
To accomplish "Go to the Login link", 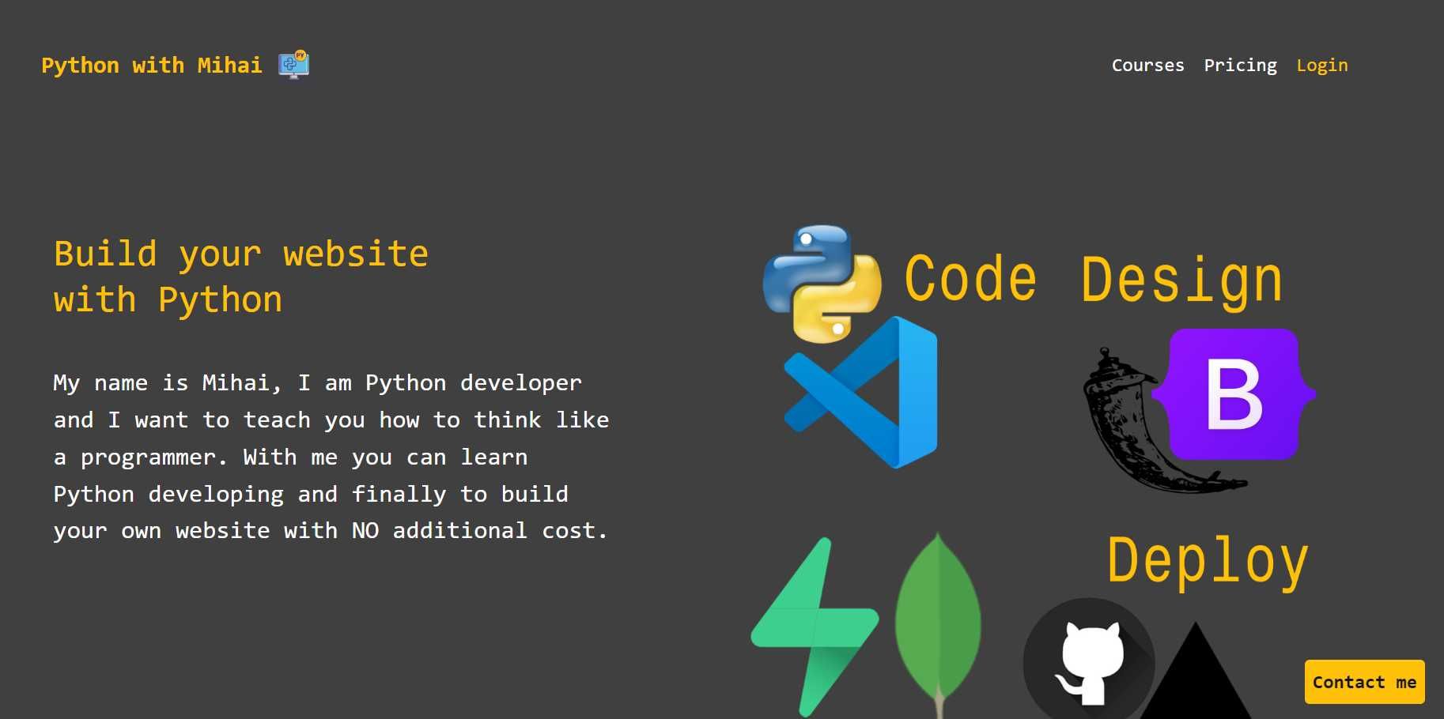I will 1322,65.
